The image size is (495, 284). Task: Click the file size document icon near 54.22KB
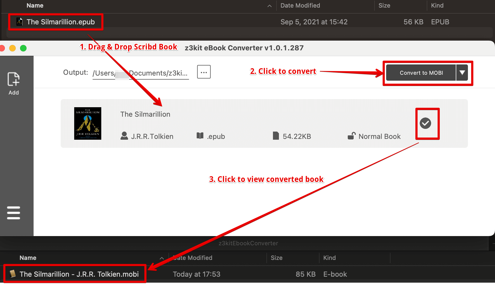(x=276, y=136)
